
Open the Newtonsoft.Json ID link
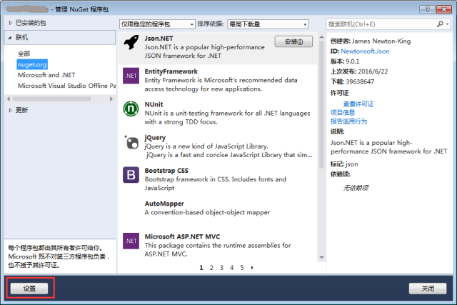coord(365,51)
